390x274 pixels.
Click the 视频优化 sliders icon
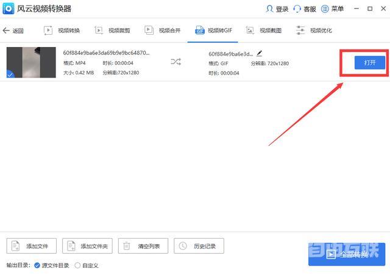(x=300, y=31)
